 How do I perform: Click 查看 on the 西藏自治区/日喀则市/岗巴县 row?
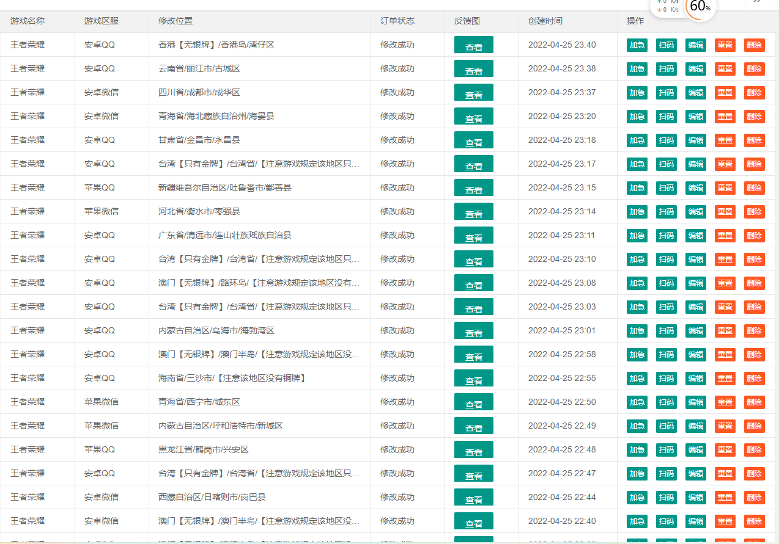pyautogui.click(x=473, y=498)
